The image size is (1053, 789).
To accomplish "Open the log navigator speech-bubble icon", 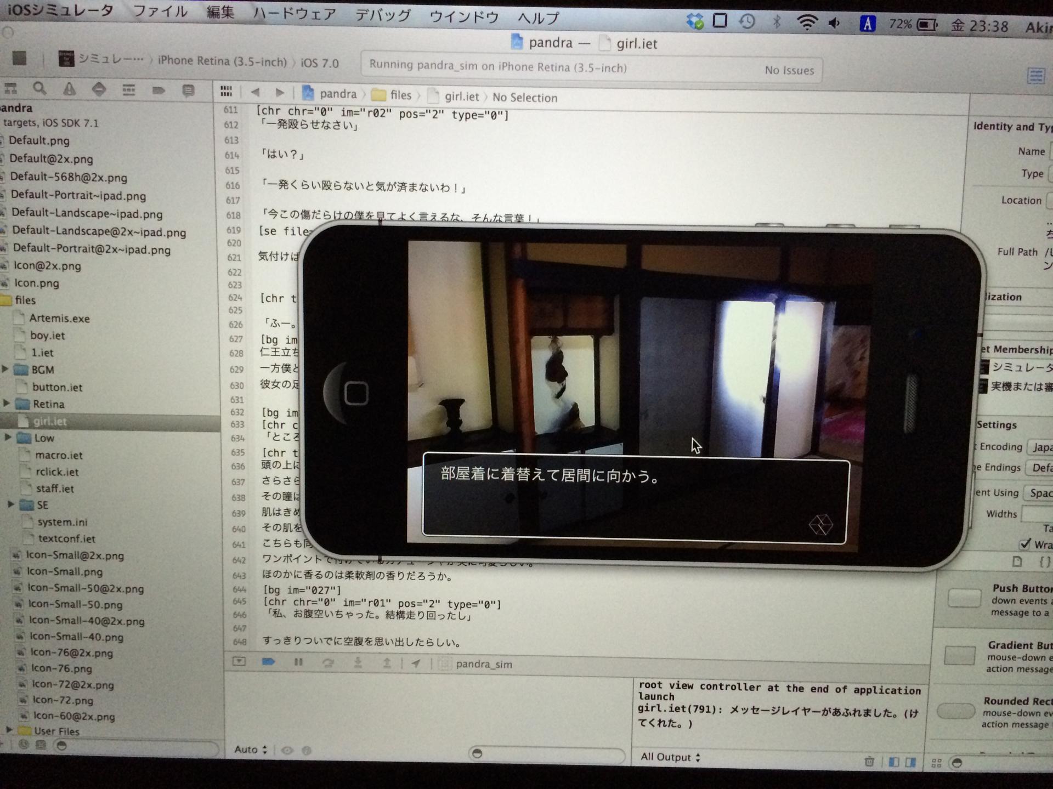I will coord(188,91).
